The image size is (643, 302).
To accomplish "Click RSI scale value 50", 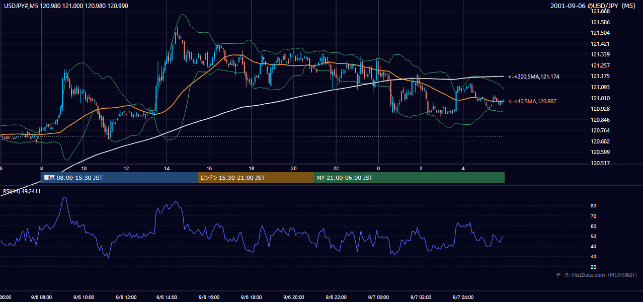I will tap(594, 236).
